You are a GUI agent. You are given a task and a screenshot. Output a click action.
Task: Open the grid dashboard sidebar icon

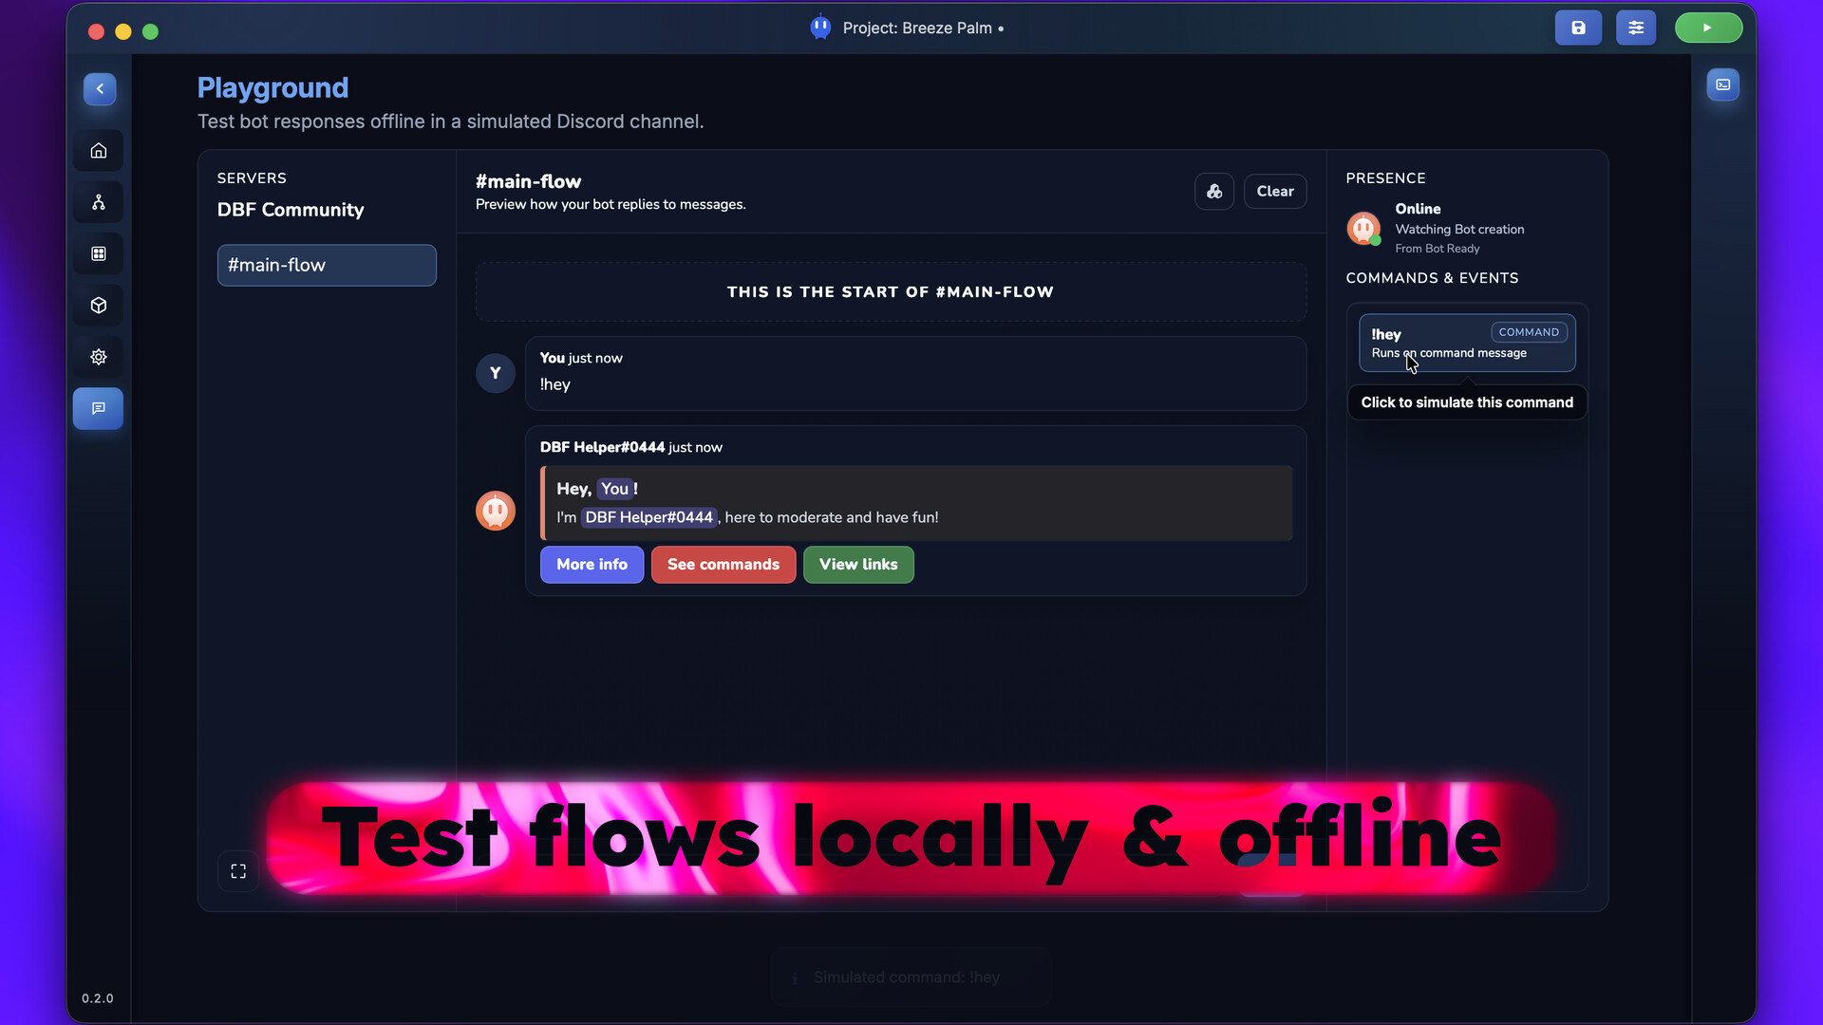pos(99,253)
